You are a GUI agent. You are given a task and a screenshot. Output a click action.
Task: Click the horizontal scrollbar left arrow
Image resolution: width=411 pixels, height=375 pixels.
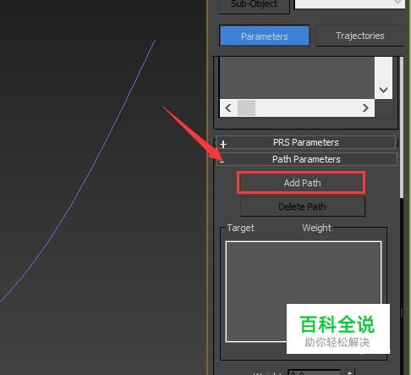click(228, 108)
